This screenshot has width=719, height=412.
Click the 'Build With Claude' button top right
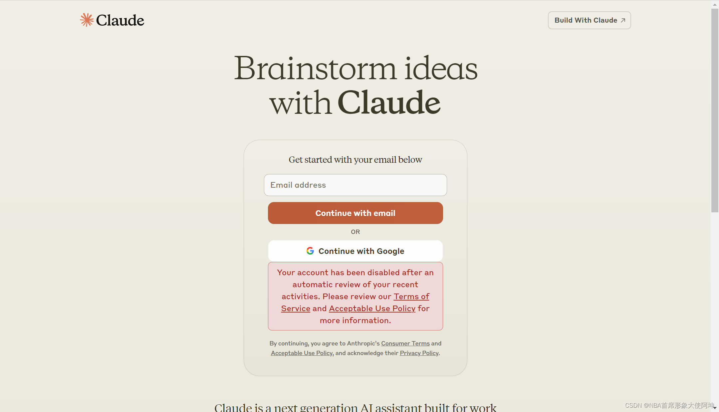(x=589, y=20)
